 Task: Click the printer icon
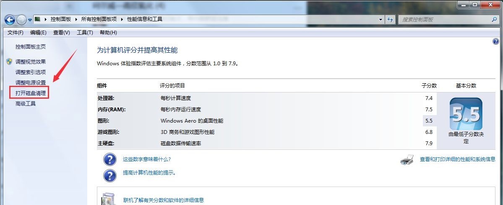tap(407, 159)
